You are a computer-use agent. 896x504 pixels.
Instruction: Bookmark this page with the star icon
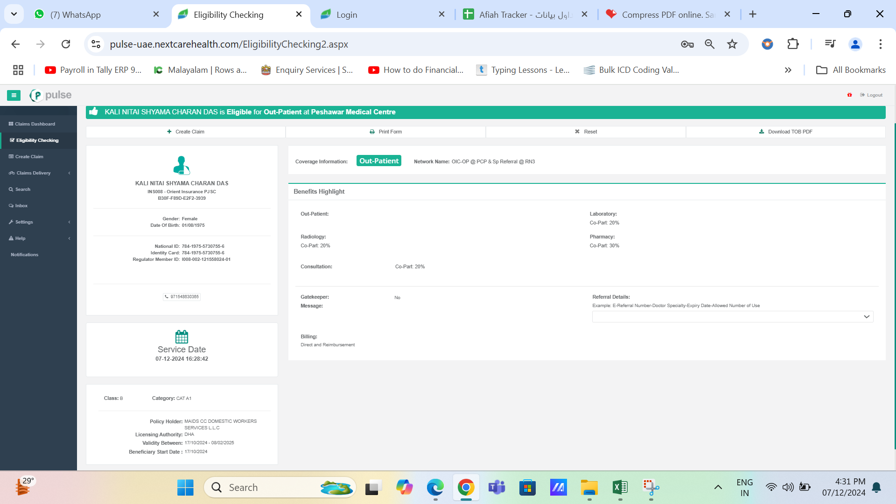pyautogui.click(x=732, y=44)
